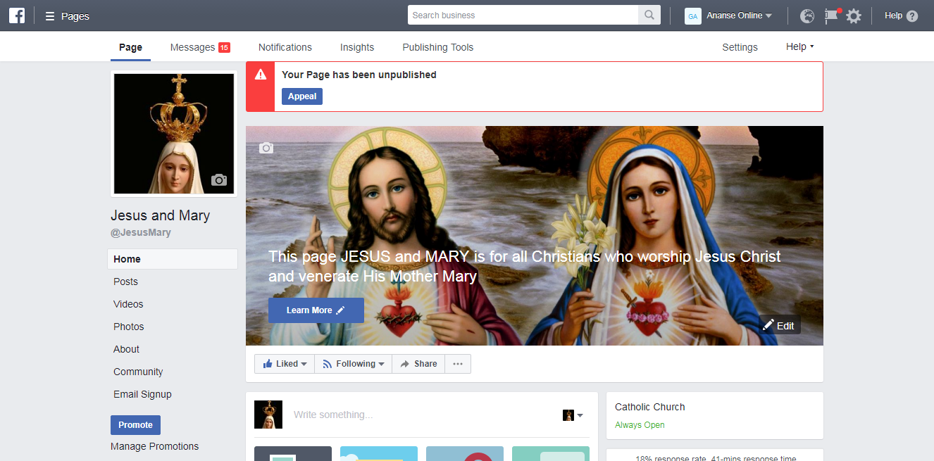Screen dimensions: 934x461
Task: Click the Promote button
Action: tap(136, 425)
